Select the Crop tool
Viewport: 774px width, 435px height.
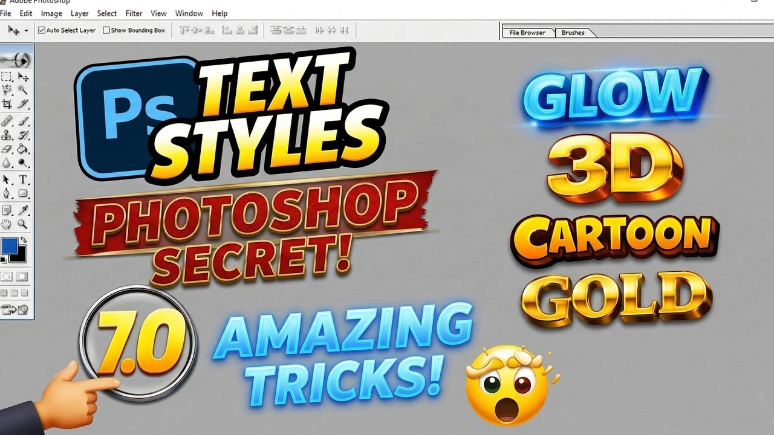pos(7,103)
